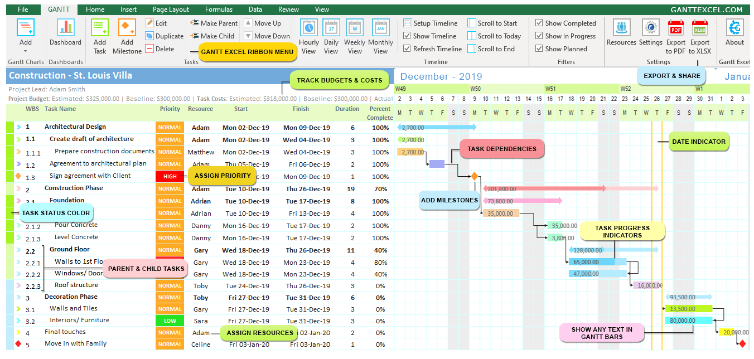Viewport: 754px width, 359px height.
Task: Move the task down
Action: [267, 36]
